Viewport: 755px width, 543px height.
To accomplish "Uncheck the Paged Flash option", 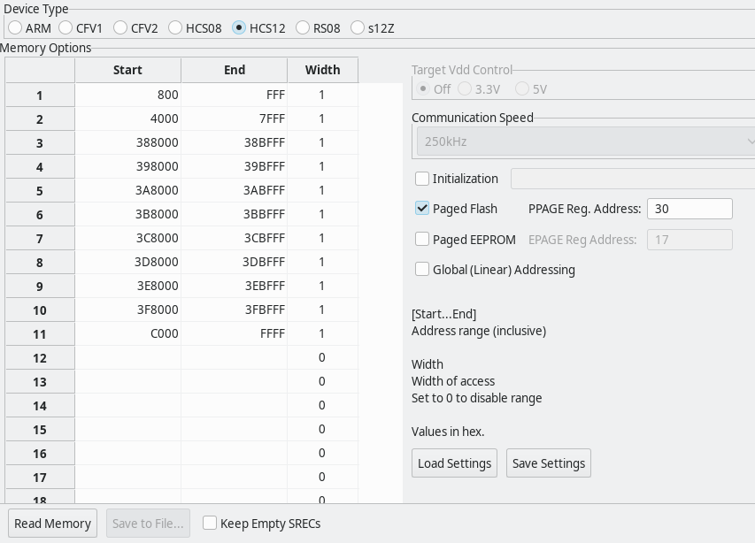I will (x=422, y=209).
